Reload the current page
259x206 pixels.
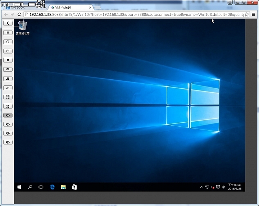tap(19, 14)
